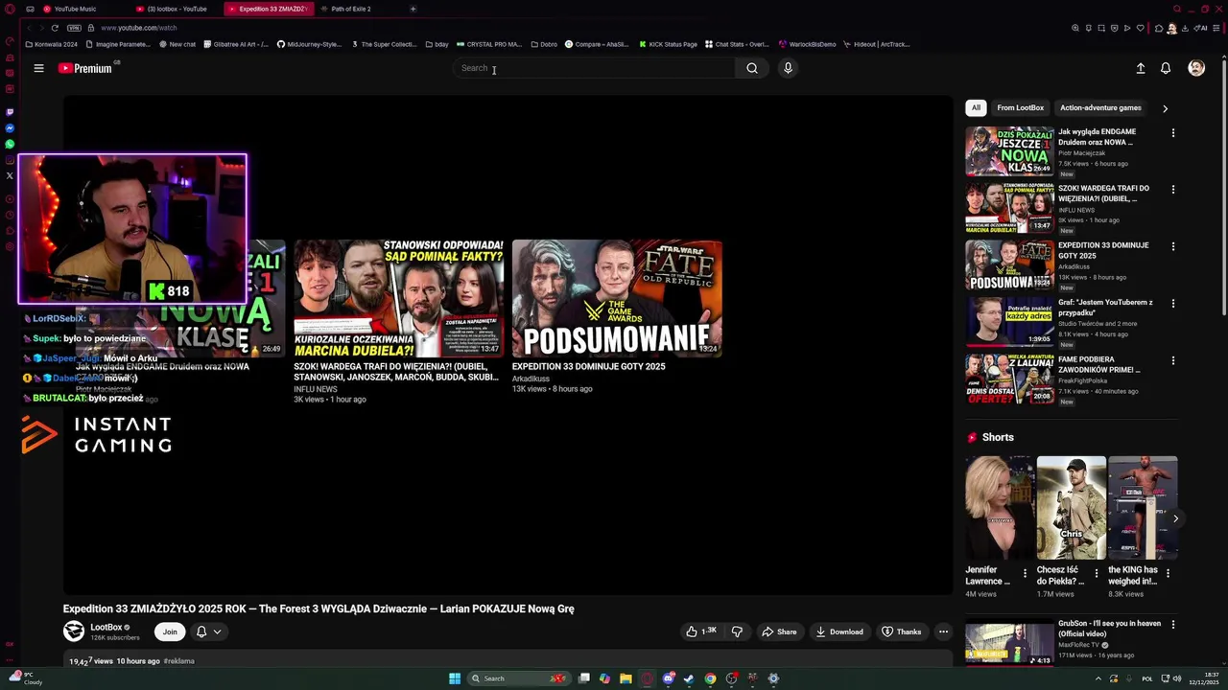Click the Join channel button
Screen dimensions: 1228x690
(170, 632)
